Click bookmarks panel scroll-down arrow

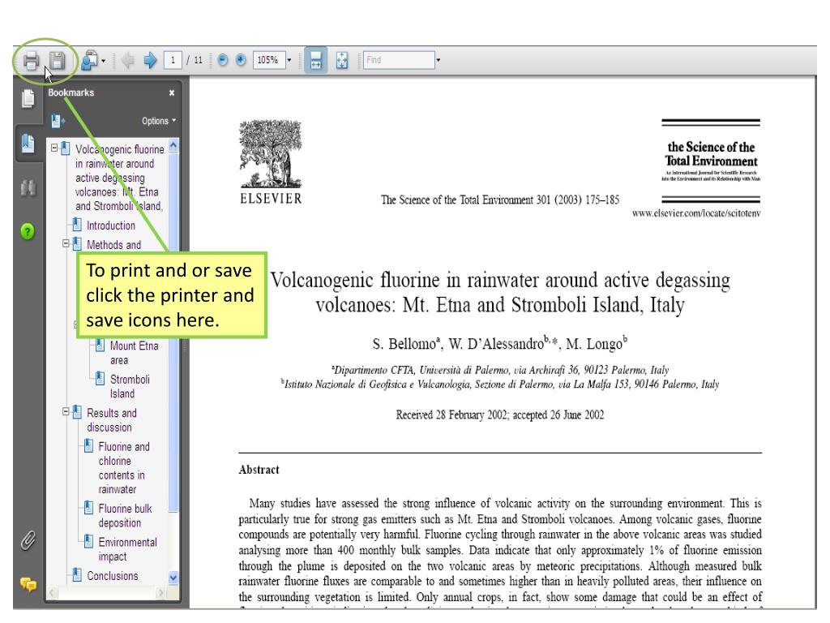[x=173, y=578]
